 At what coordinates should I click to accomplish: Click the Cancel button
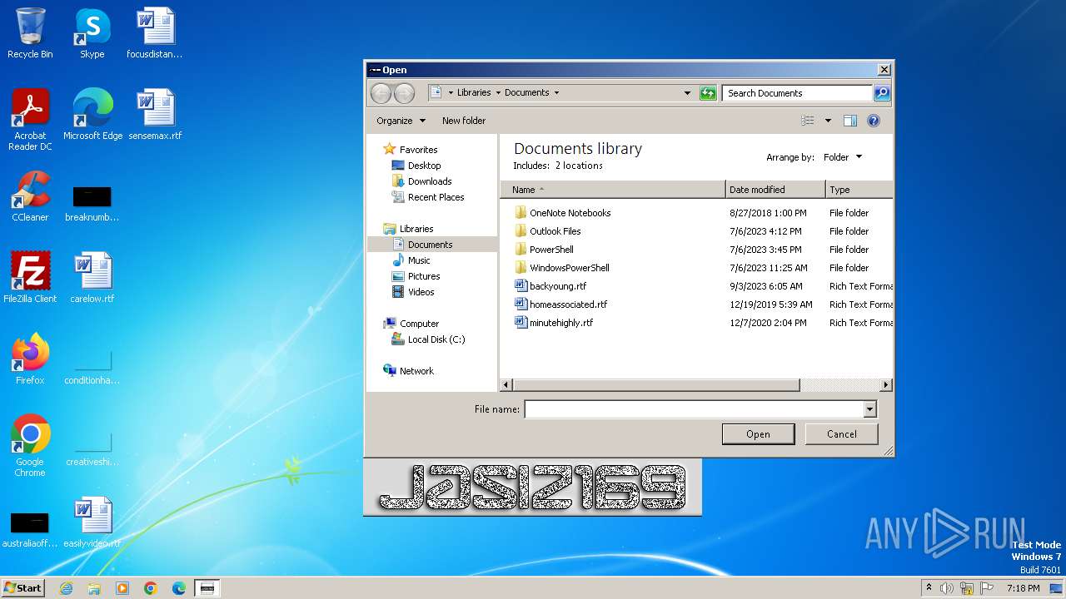841,434
